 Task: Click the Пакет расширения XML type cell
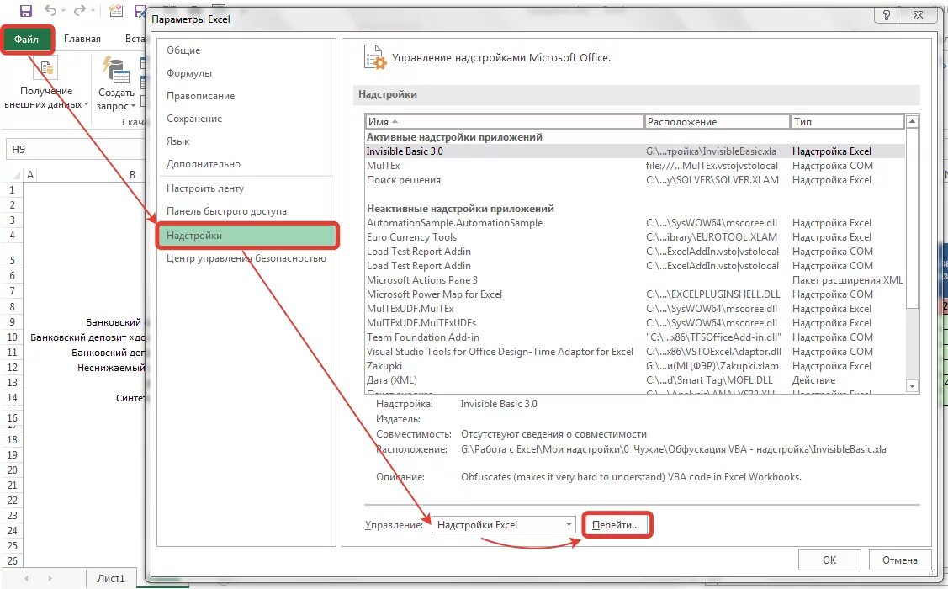[x=848, y=280]
